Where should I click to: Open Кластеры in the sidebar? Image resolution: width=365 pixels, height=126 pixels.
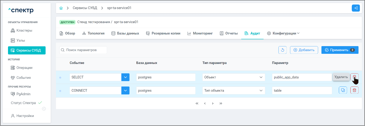(24, 30)
